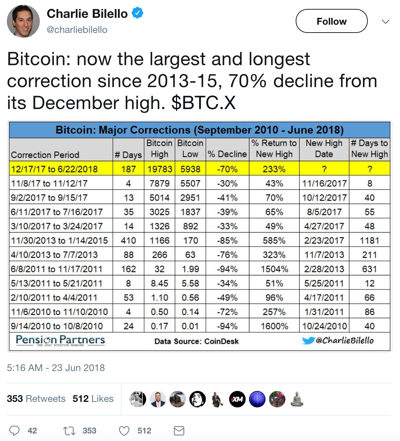
Task: Click the Buddha statue liker avatar
Action: [297, 399]
